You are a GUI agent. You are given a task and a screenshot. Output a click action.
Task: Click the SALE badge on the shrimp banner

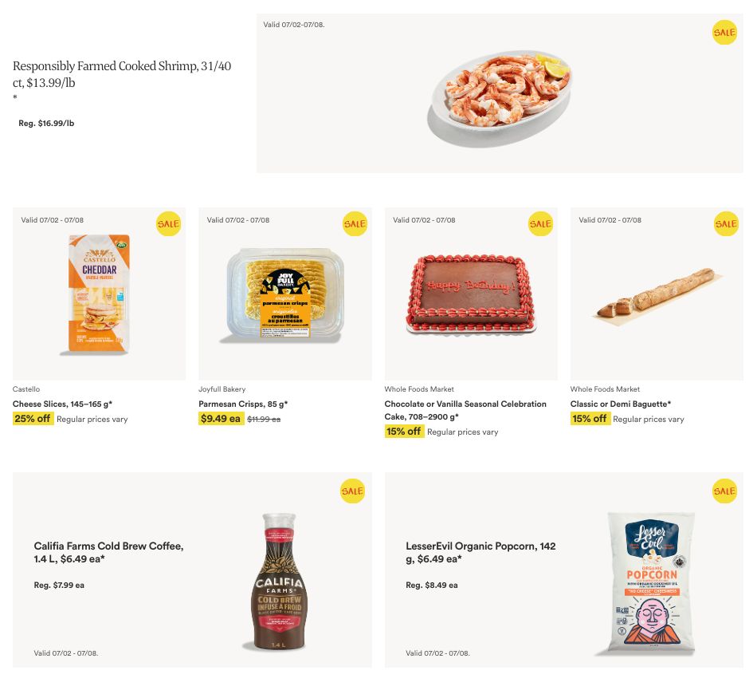click(724, 33)
